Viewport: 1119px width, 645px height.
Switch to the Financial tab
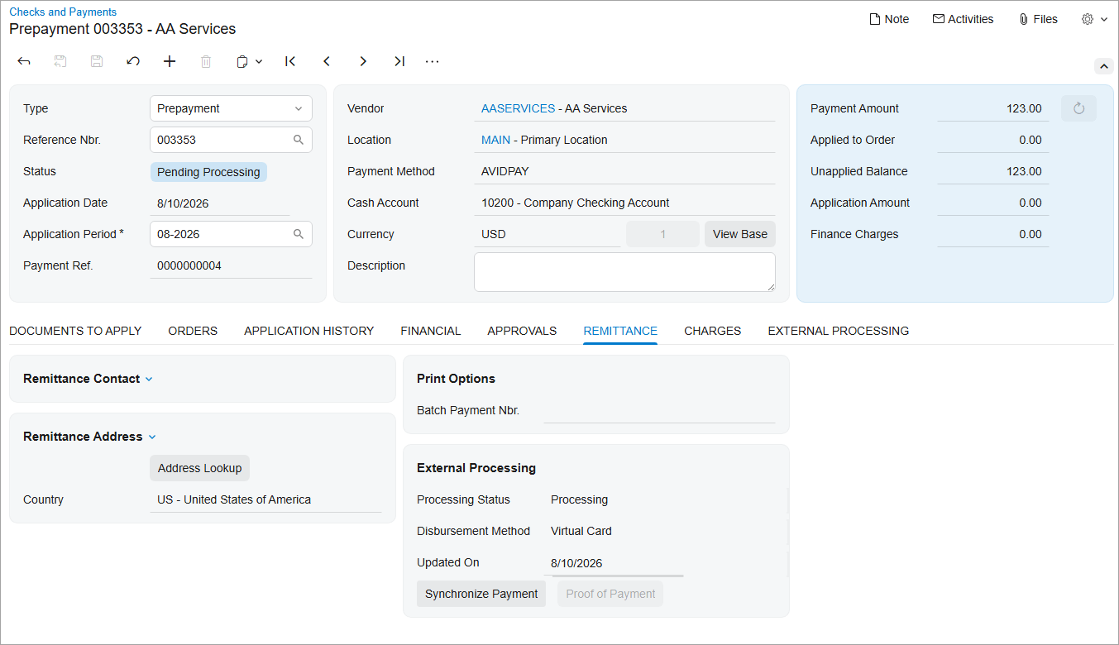431,331
